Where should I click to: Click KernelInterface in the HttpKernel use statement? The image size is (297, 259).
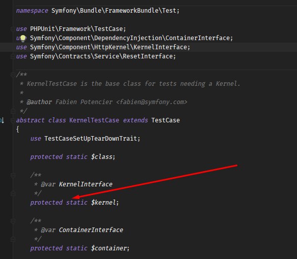coord(160,47)
